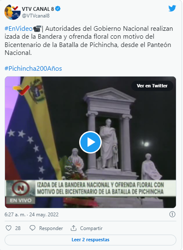Click the reply speech bubble icon
Viewport: 183px width, 250px height.
click(33, 228)
